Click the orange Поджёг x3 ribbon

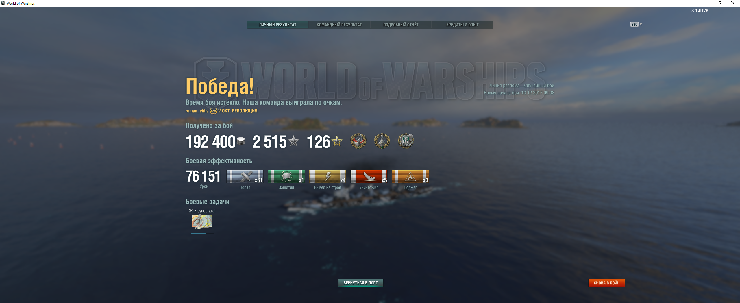coord(410,177)
